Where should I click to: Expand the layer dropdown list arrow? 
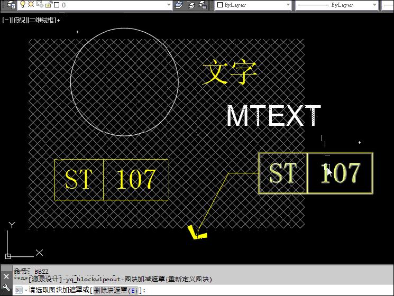[168, 5]
